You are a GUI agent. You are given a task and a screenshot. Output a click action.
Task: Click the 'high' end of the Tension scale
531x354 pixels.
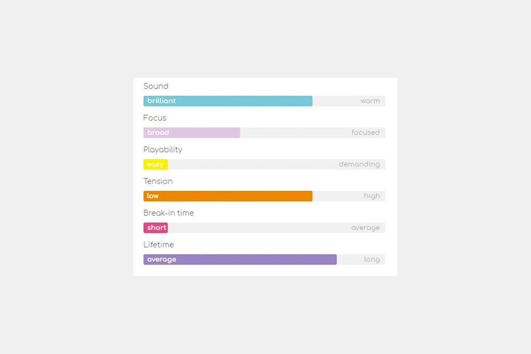(372, 196)
